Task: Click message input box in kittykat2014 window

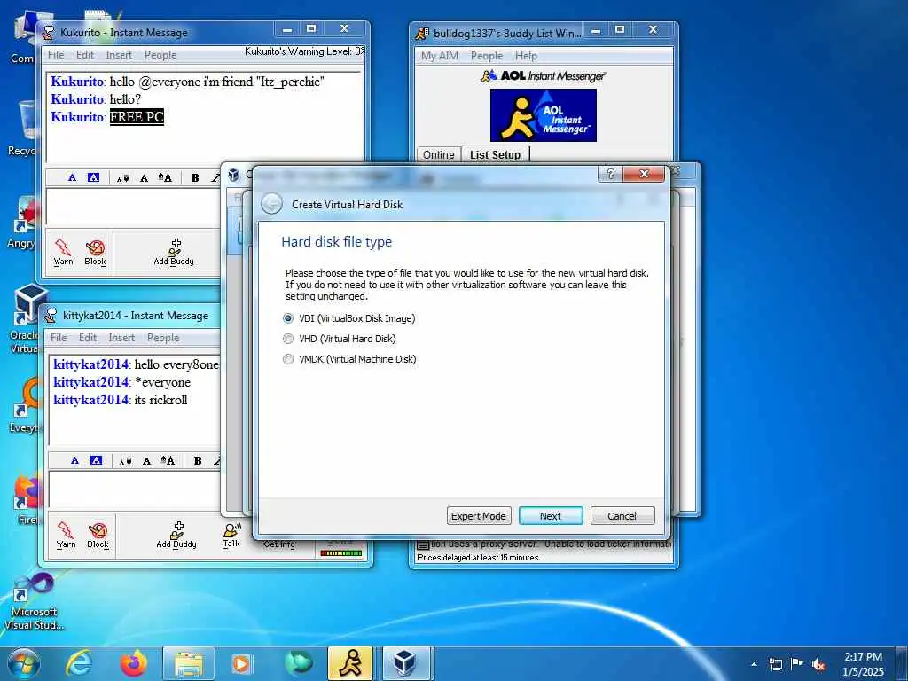Action: coord(135,489)
